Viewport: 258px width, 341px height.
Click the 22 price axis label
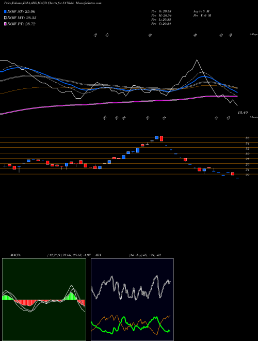[247, 175]
